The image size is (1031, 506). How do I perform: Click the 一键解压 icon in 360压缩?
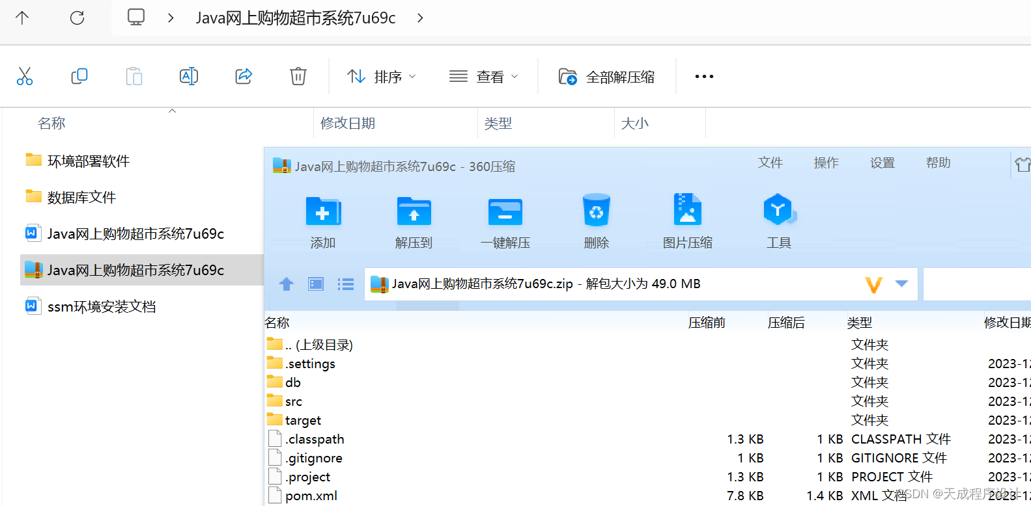click(505, 211)
